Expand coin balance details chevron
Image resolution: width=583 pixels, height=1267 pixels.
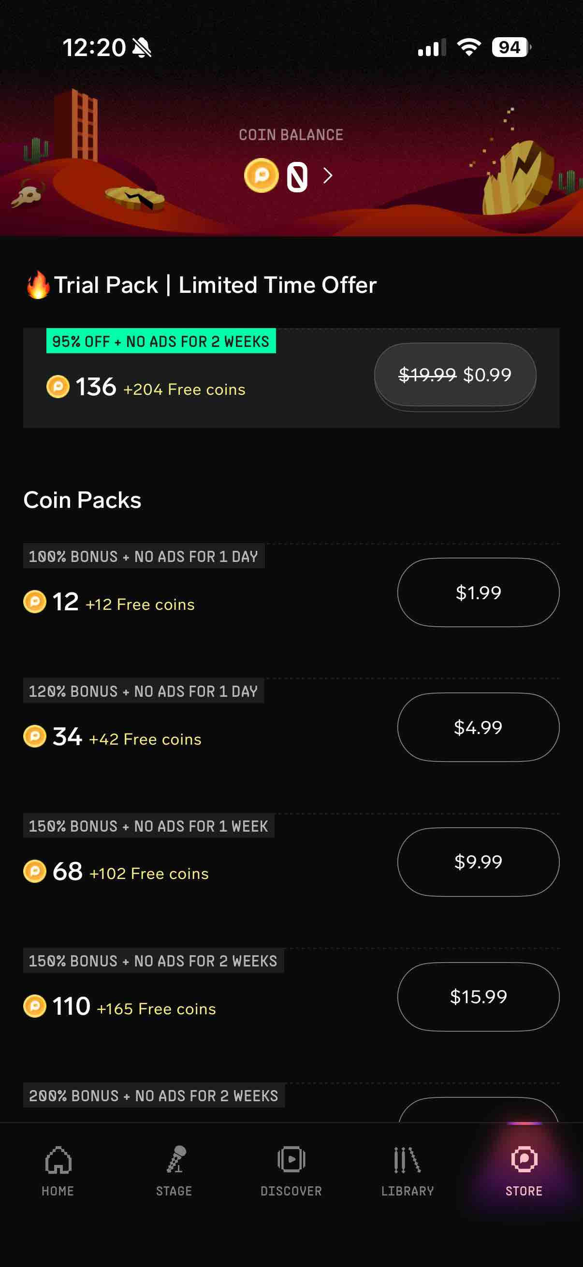328,175
